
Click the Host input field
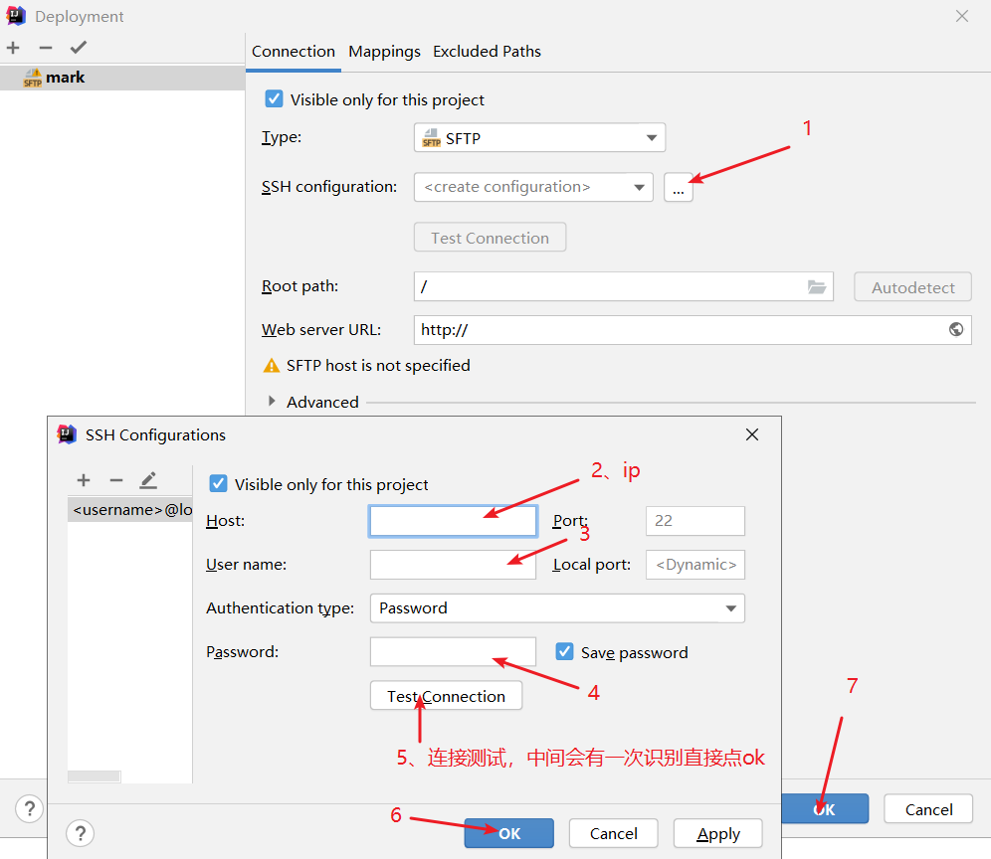coord(453,520)
